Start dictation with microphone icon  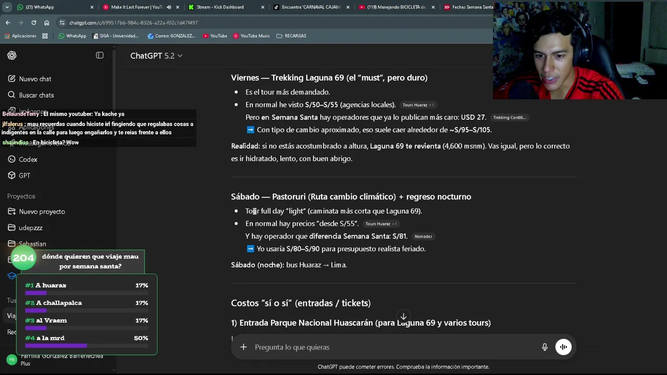point(545,347)
